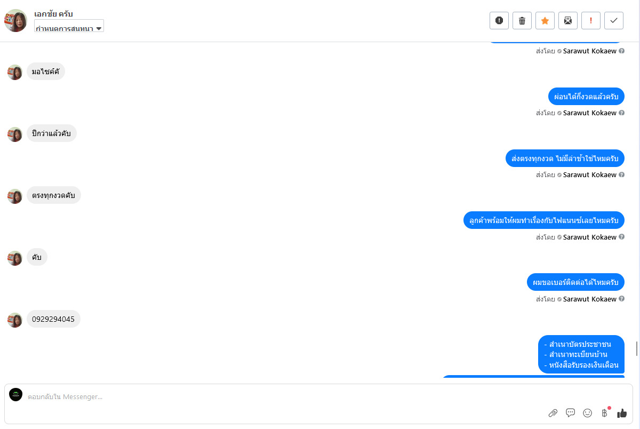Mark conversation as done with checkmark

point(614,21)
